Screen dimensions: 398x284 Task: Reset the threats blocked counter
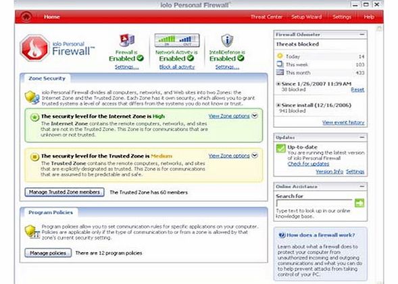tap(357, 90)
